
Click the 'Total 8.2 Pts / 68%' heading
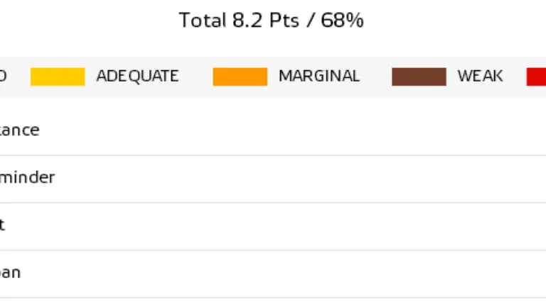point(271,21)
